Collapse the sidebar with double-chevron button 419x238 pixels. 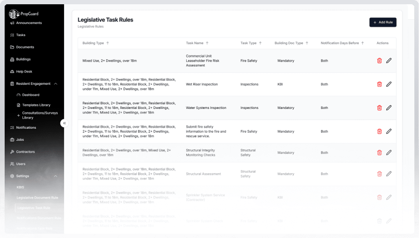pos(64,123)
